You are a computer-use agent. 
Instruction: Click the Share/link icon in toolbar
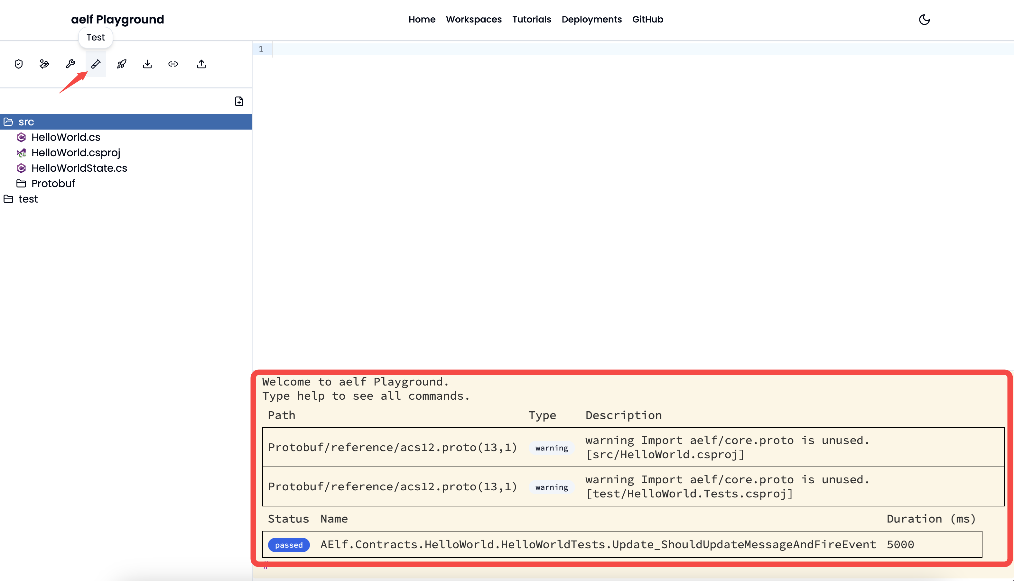tap(173, 64)
